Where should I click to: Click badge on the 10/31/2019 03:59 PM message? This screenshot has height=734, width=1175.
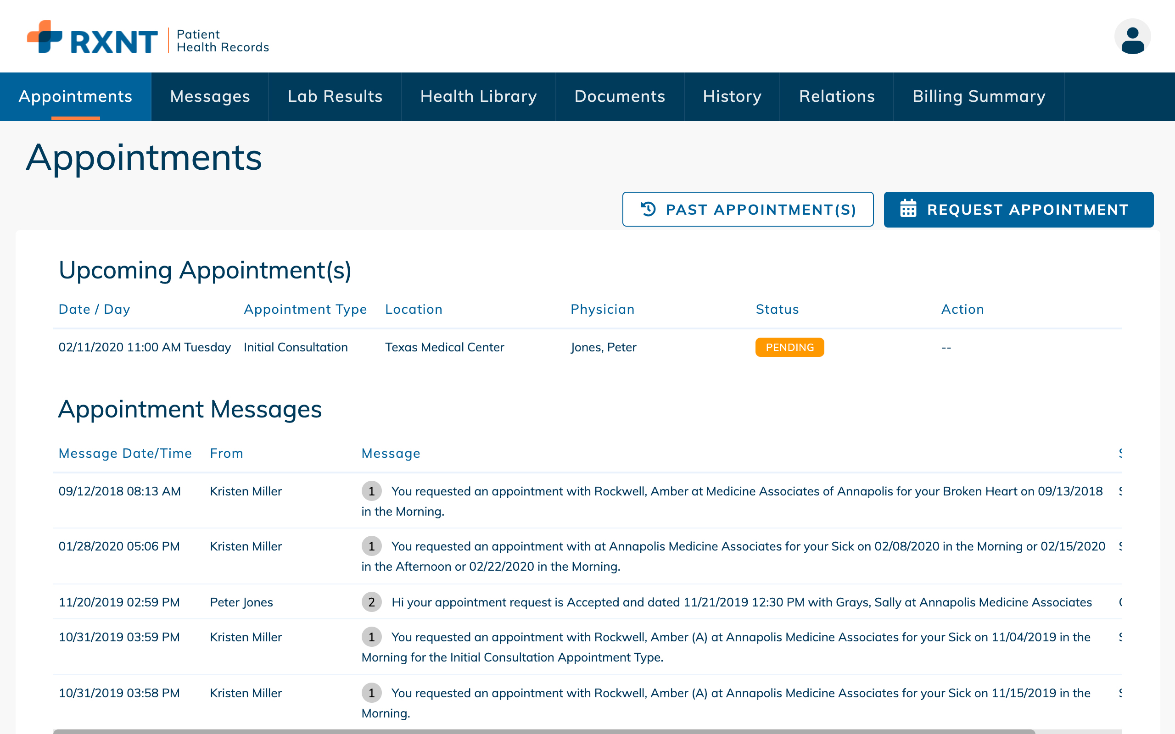pos(371,637)
